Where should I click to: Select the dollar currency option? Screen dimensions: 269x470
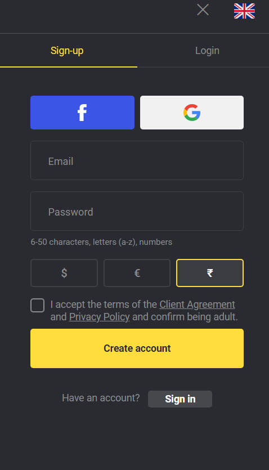[x=64, y=273]
